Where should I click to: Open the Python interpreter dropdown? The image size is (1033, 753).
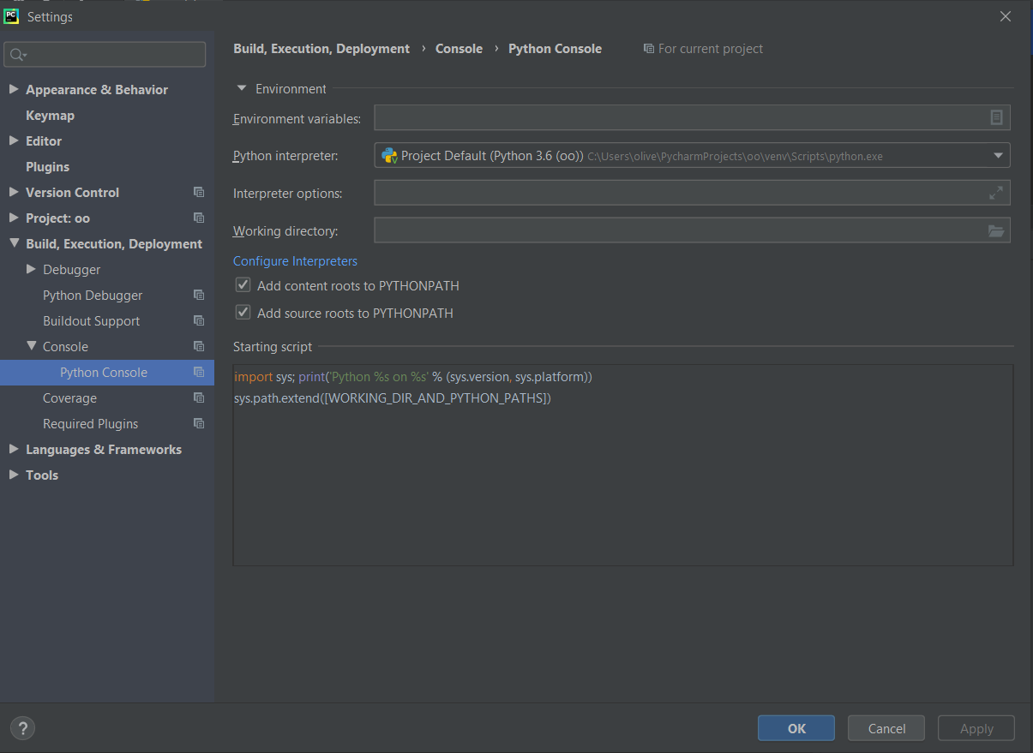click(x=998, y=155)
